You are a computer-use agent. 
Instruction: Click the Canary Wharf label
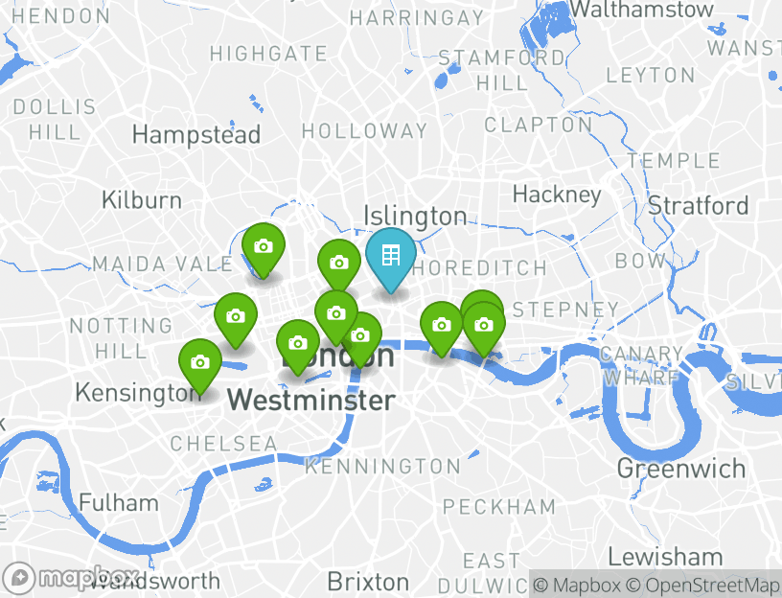point(641,365)
